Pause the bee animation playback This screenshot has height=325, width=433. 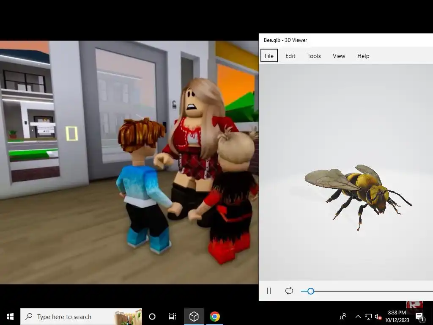click(x=269, y=291)
